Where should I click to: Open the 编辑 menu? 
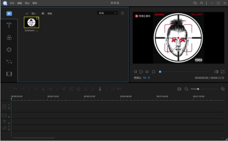pos(19,3)
